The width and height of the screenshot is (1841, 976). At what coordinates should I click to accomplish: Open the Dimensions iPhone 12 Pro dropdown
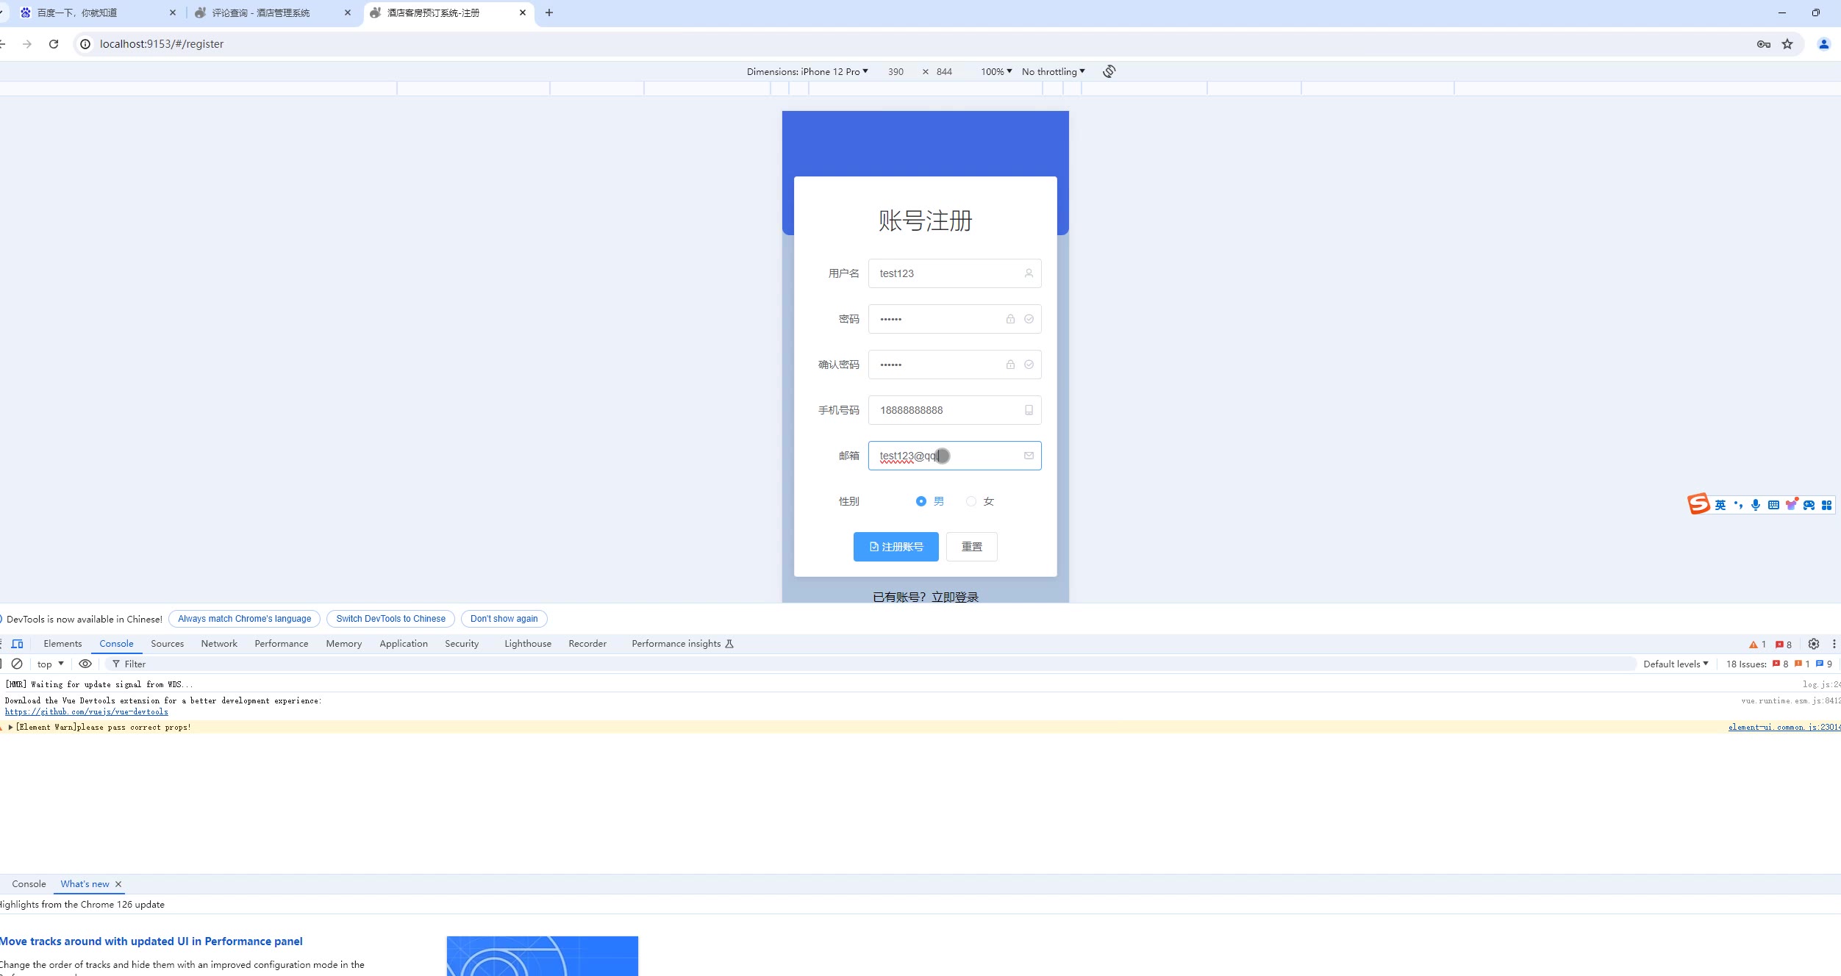click(807, 71)
